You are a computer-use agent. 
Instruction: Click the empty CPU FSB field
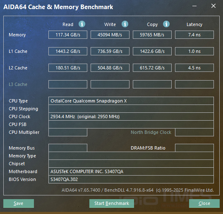click(x=131, y=124)
